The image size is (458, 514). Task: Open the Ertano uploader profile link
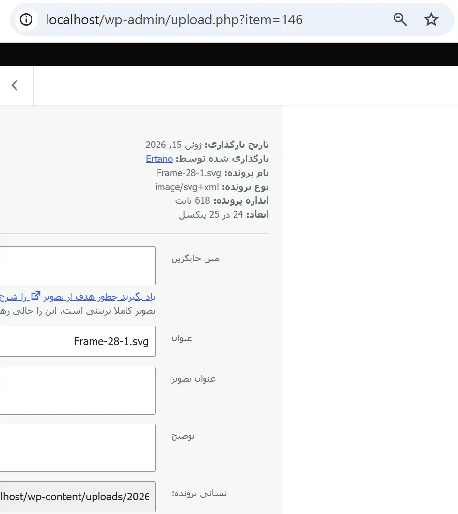point(159,159)
